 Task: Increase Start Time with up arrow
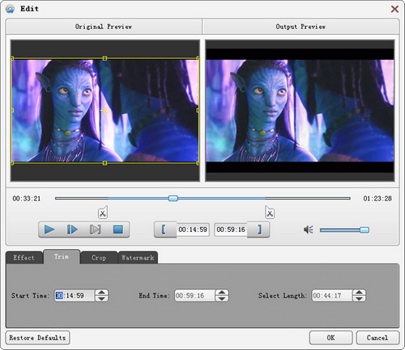102,293
